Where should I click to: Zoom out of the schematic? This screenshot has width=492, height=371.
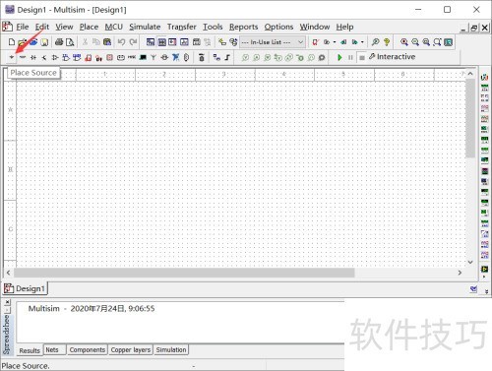415,42
